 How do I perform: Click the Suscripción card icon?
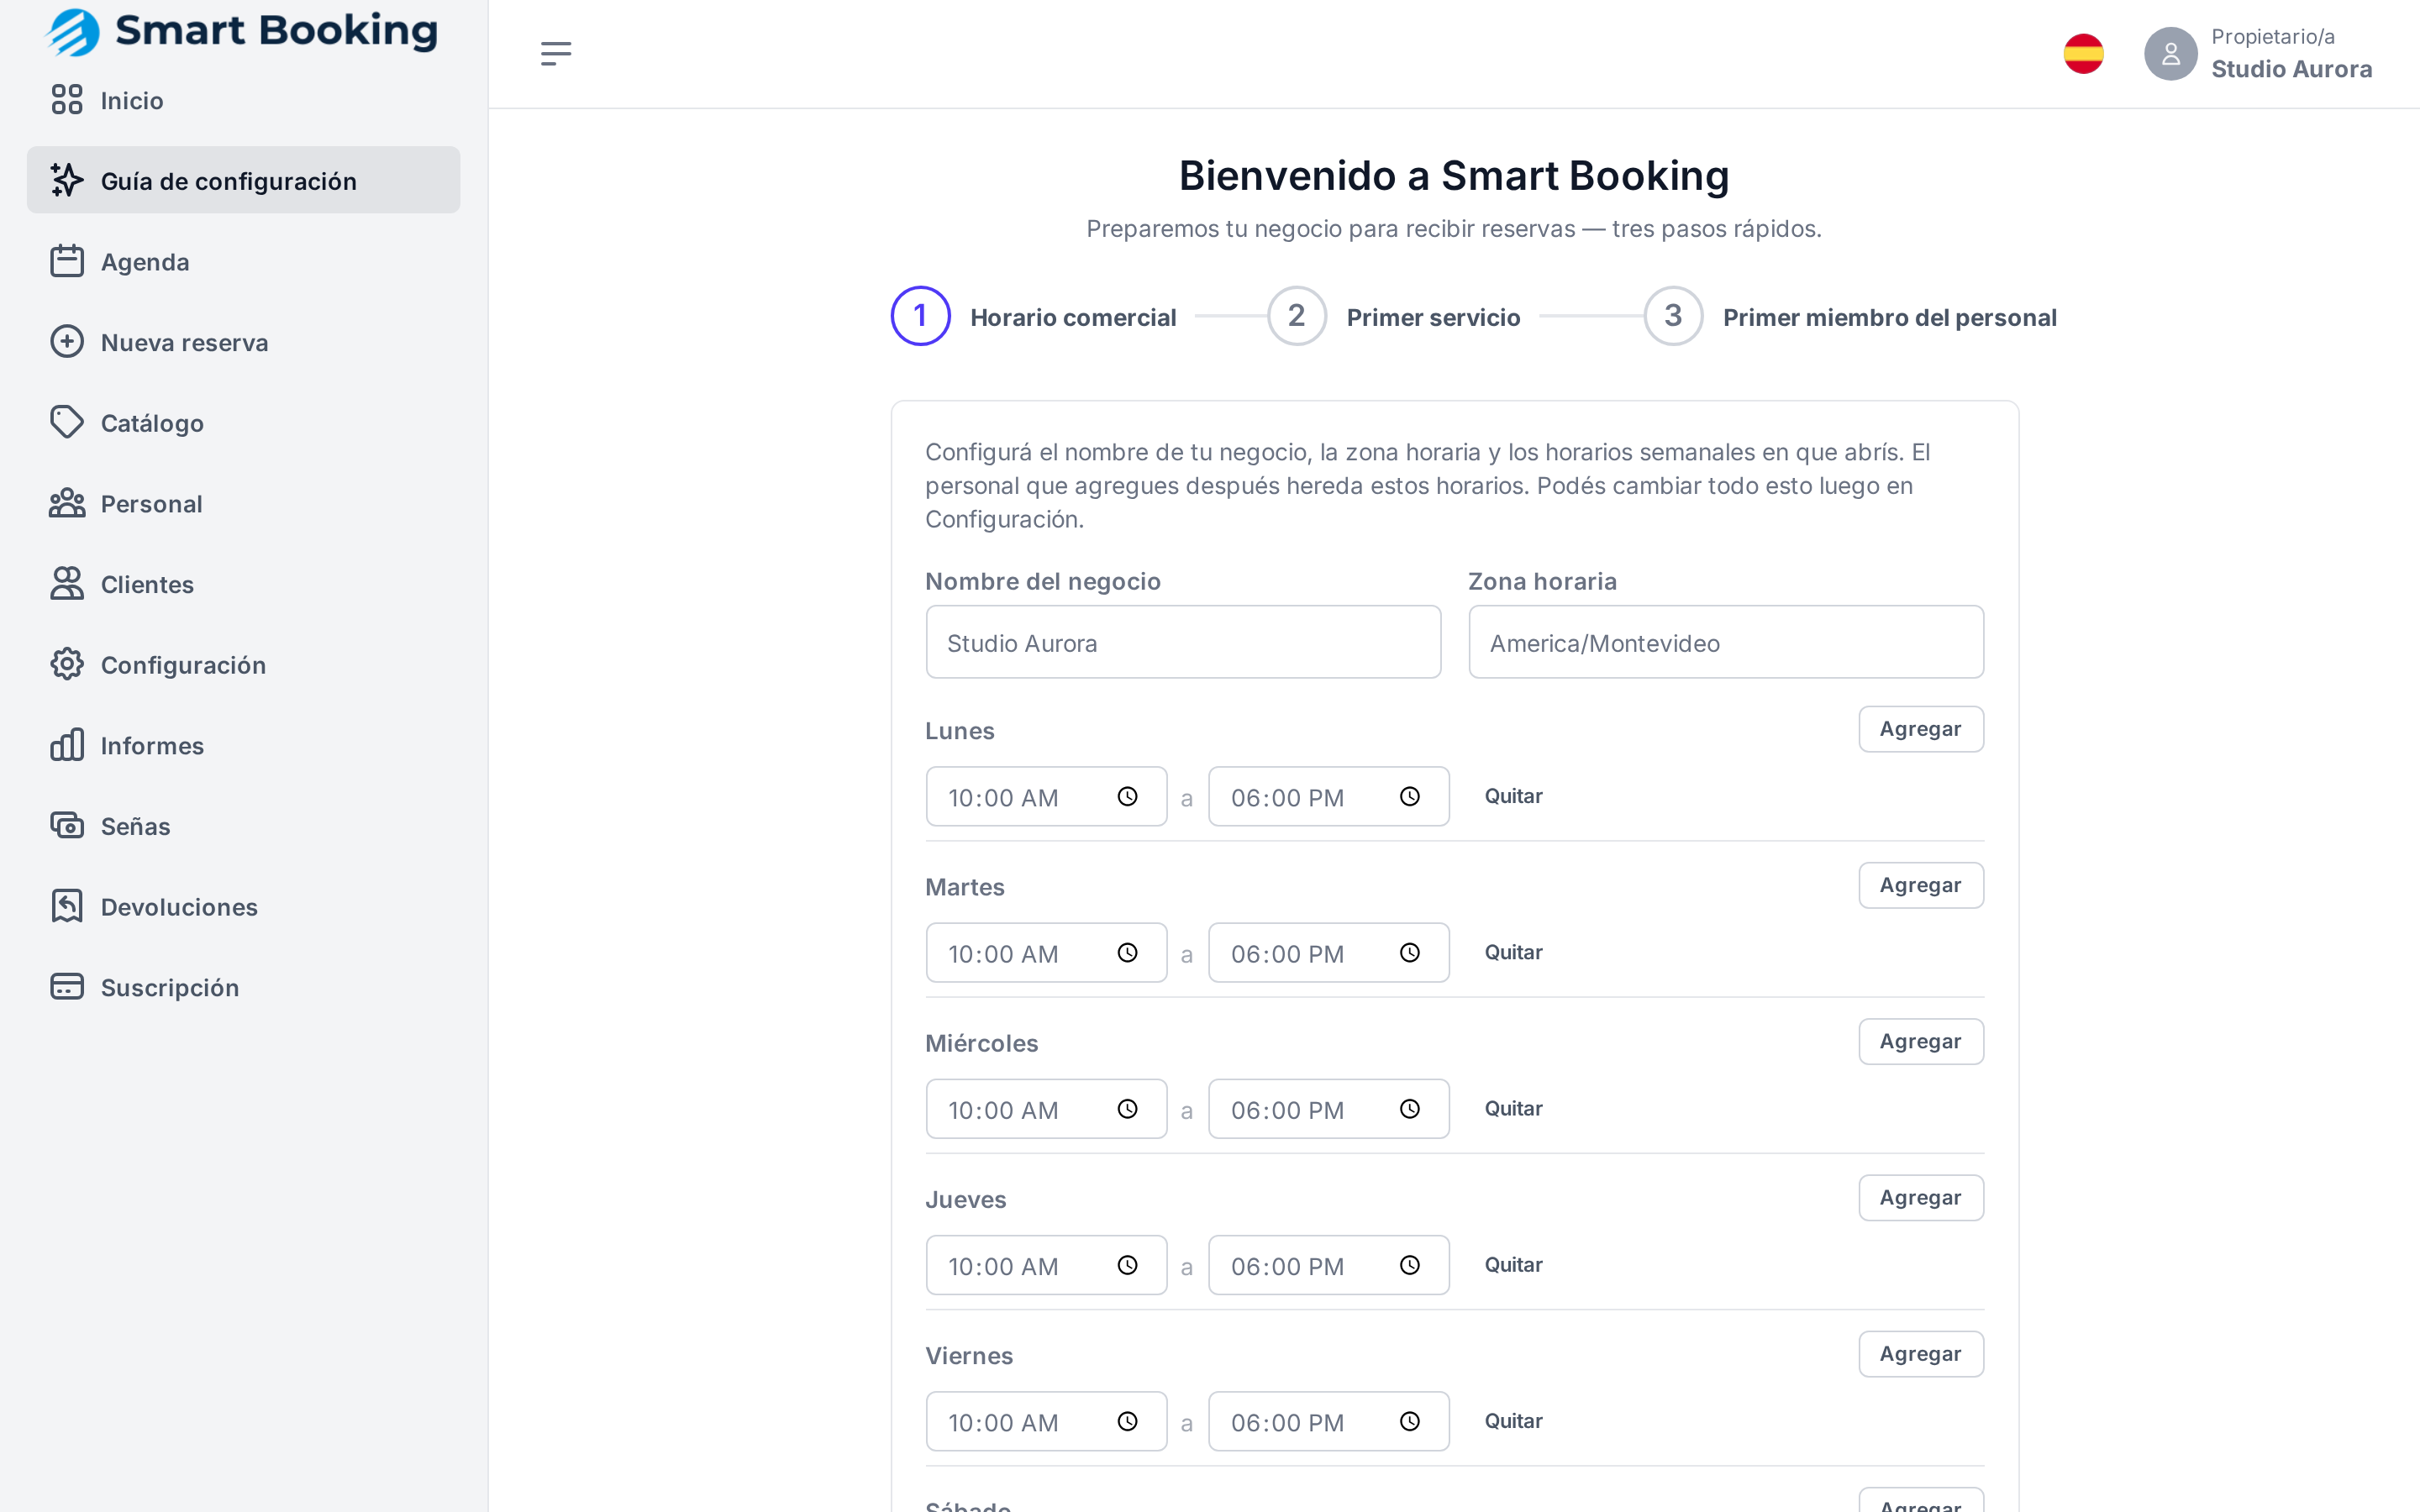67,987
